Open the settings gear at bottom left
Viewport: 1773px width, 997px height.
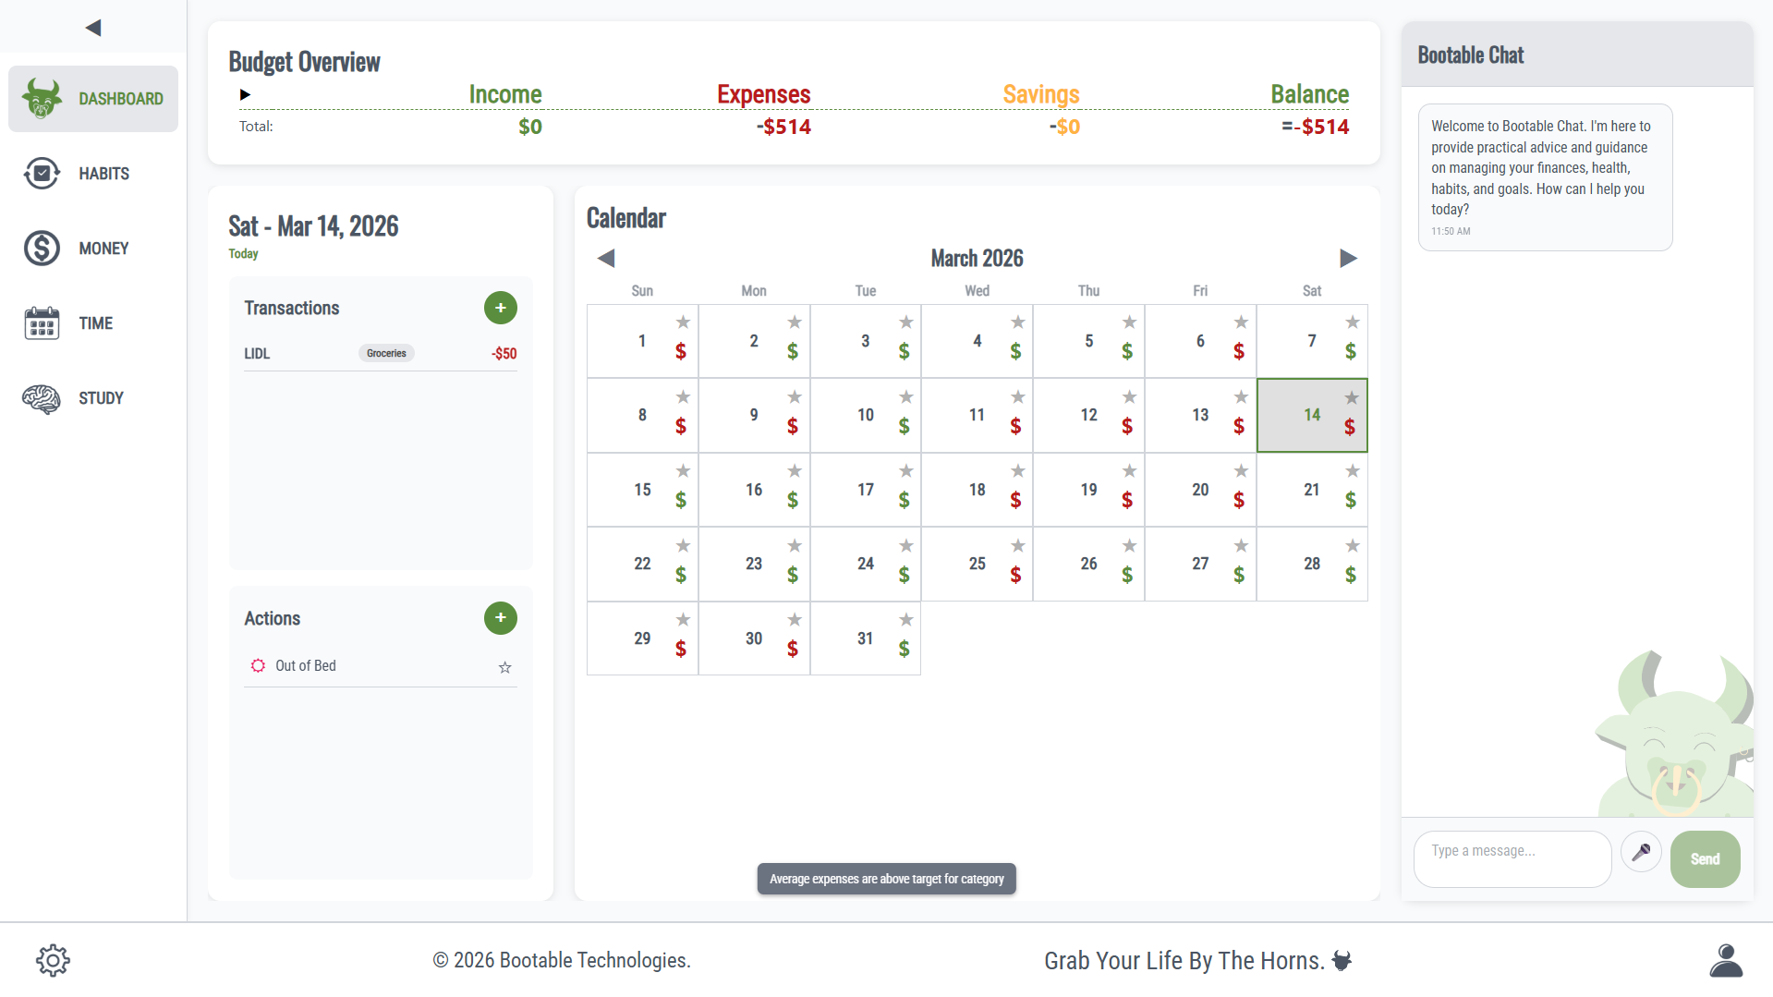coord(53,959)
